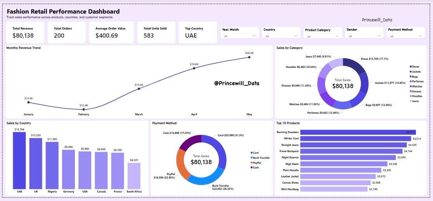Click the Germany bar showing $9,486

click(69, 169)
